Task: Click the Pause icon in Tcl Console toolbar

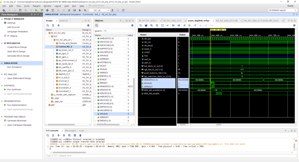Action: [x=64, y=135]
